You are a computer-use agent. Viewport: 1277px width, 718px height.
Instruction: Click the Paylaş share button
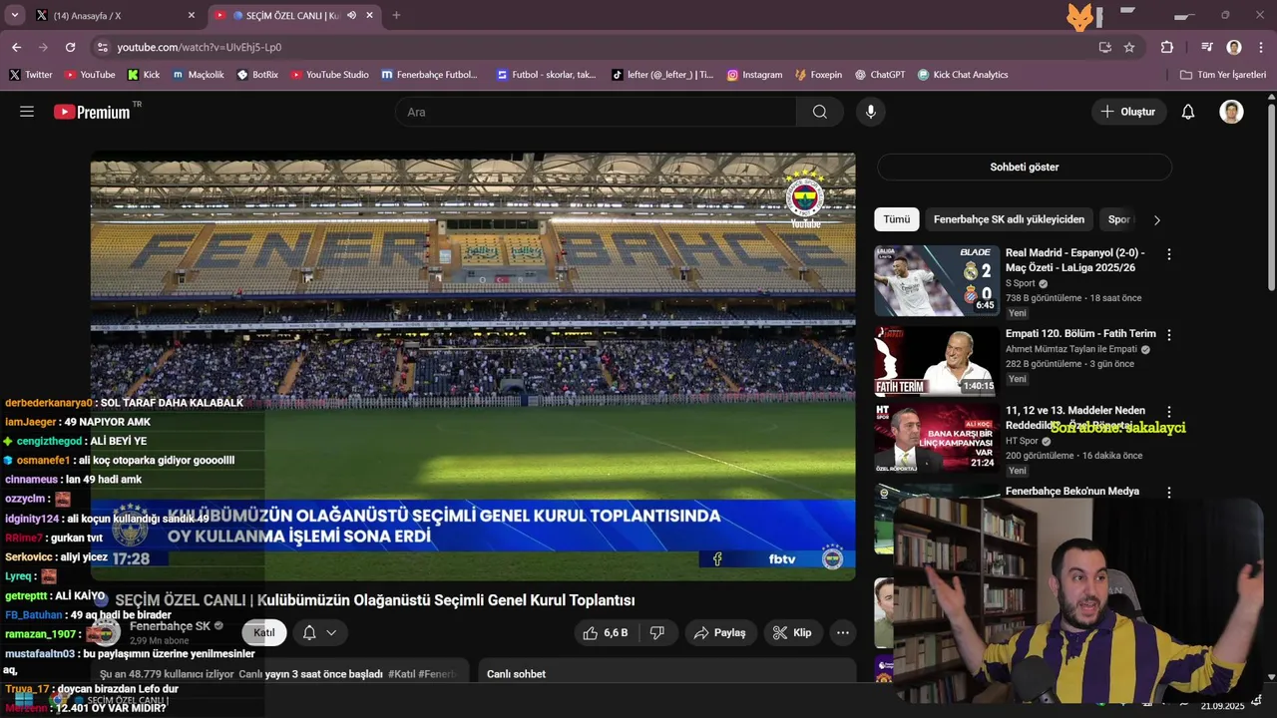coord(720,632)
